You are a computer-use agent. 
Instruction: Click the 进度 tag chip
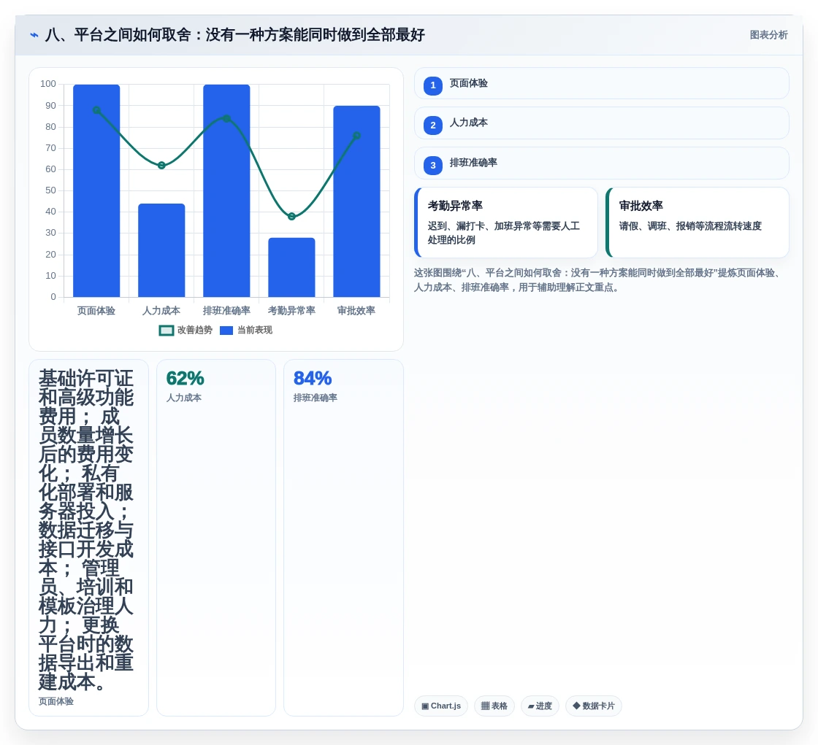point(540,706)
